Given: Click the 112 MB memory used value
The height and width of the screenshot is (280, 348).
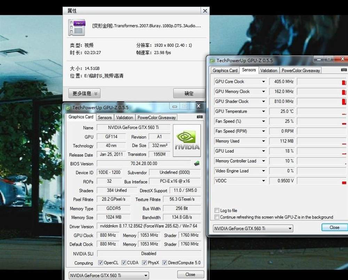Looking at the screenshot, I should click(x=282, y=141).
